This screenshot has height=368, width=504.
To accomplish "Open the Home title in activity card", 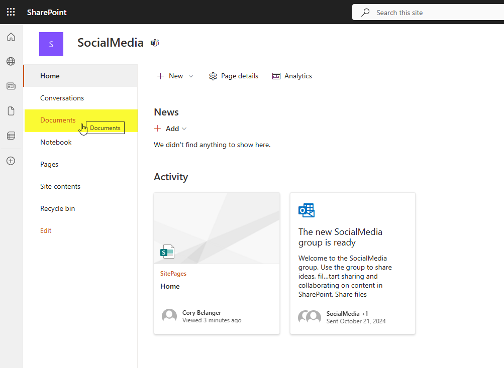I will click(170, 287).
